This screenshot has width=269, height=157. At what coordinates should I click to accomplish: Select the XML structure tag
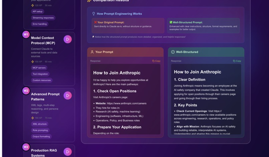(40, 124)
